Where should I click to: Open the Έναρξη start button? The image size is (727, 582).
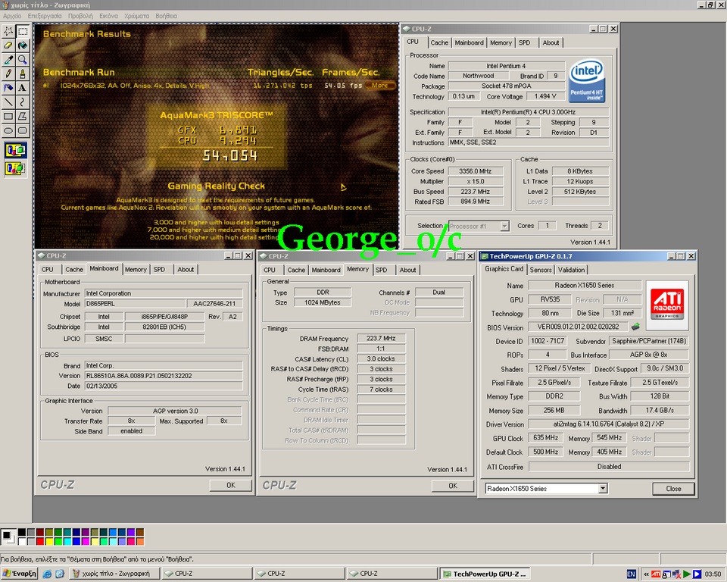pos(19,574)
